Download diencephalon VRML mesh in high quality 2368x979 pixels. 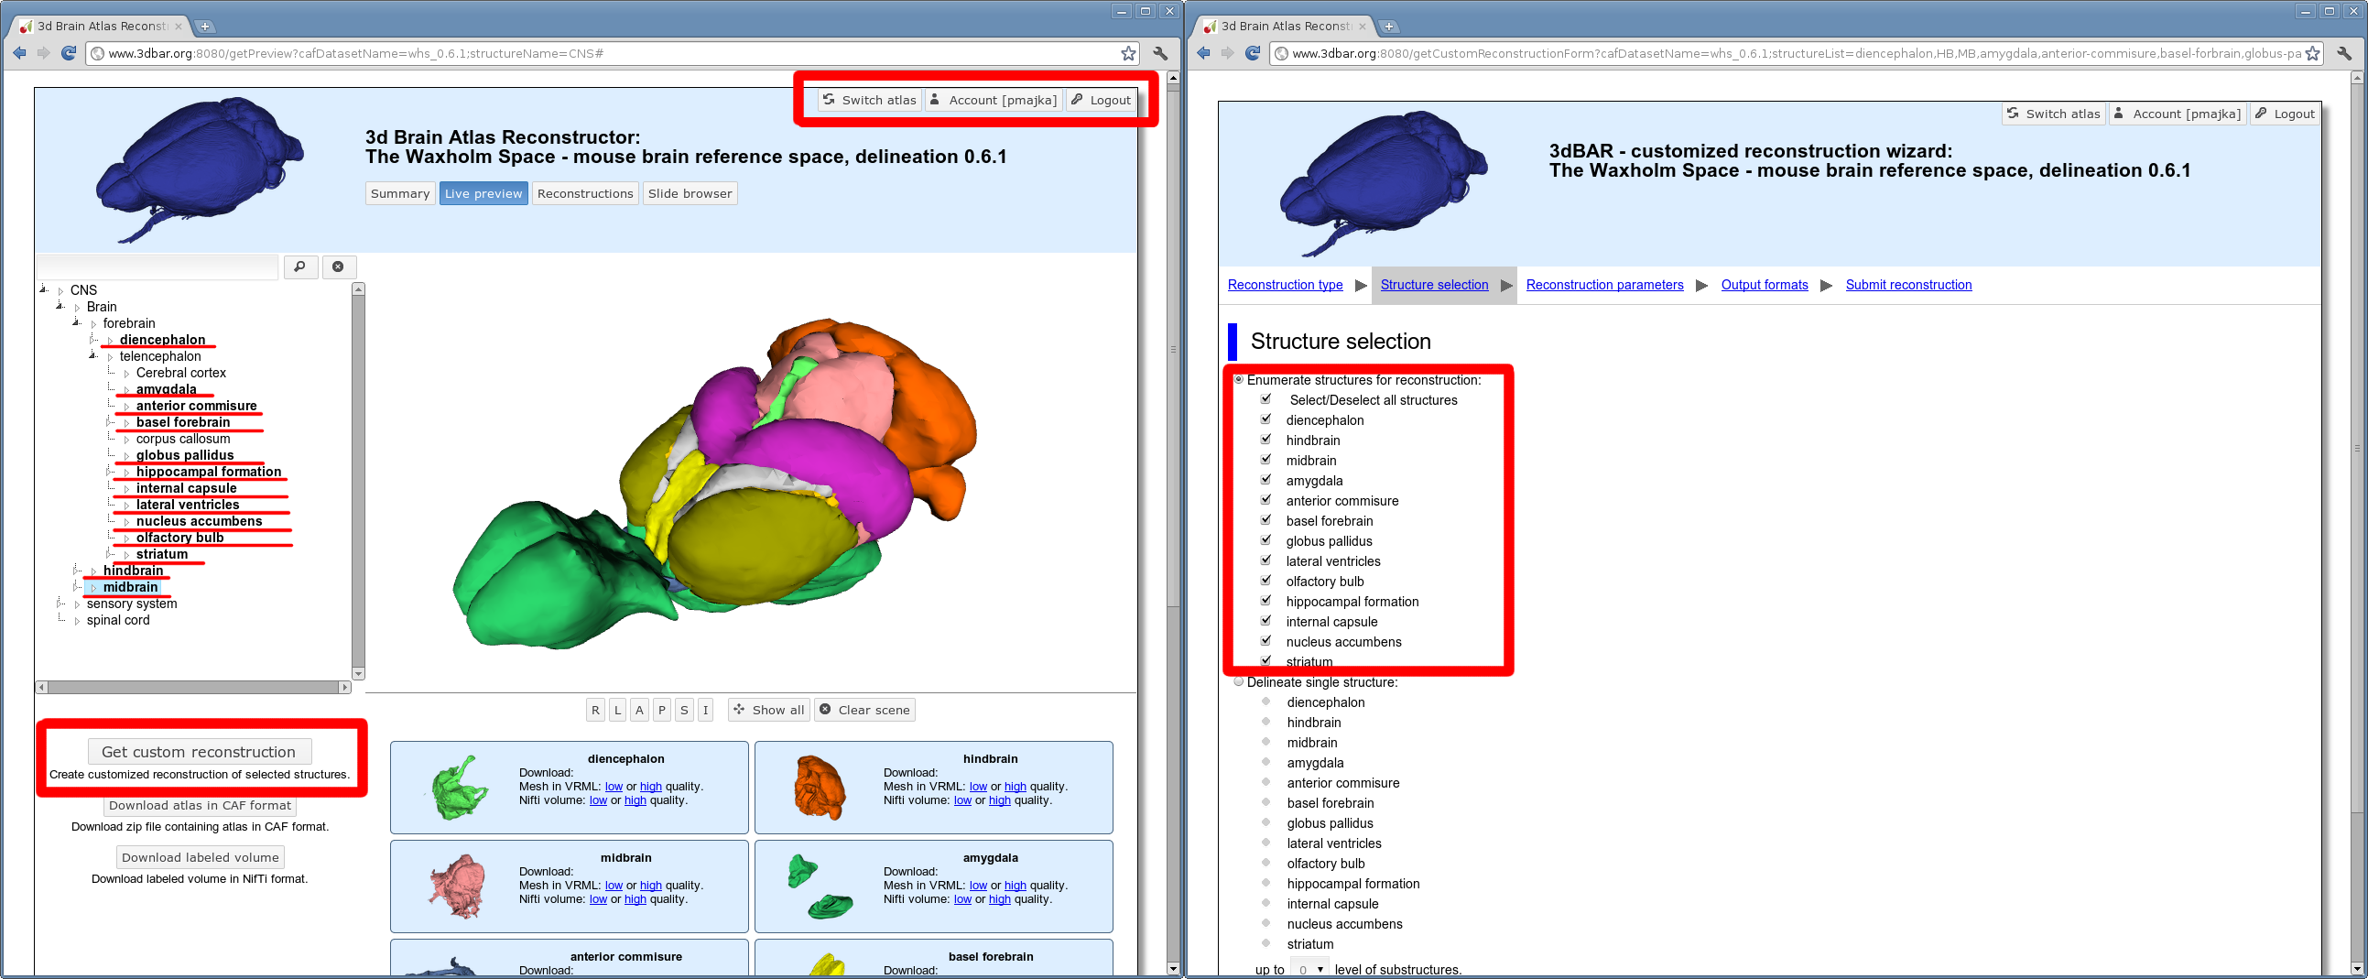pyautogui.click(x=650, y=786)
